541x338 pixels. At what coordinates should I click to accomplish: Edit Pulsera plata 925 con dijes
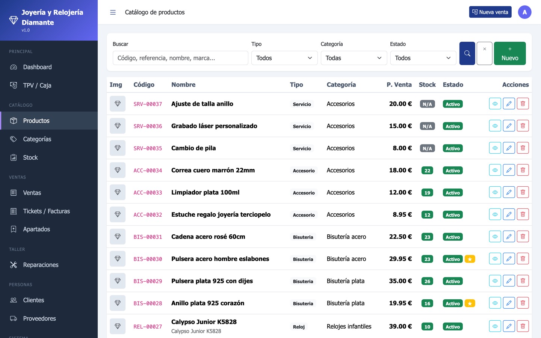(x=509, y=281)
